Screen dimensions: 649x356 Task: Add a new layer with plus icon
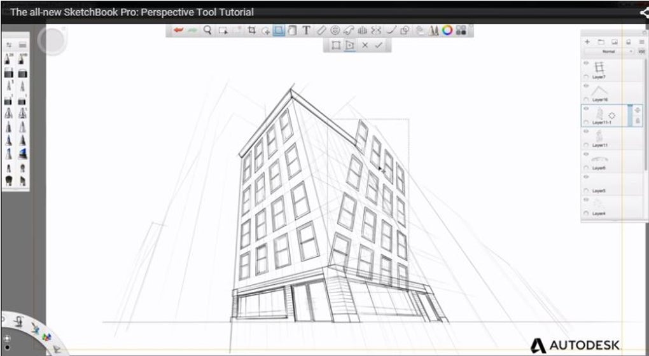pos(587,41)
